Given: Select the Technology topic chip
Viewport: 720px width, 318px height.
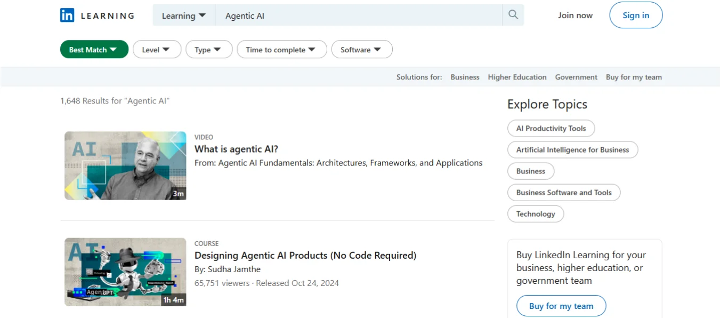Looking at the screenshot, I should (x=536, y=214).
